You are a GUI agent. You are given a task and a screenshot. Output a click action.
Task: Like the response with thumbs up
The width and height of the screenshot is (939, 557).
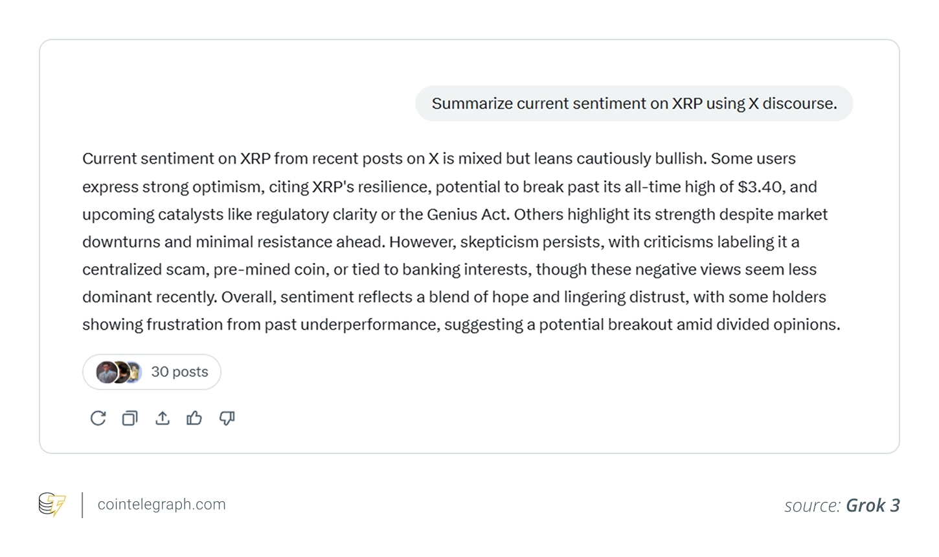pyautogui.click(x=194, y=418)
